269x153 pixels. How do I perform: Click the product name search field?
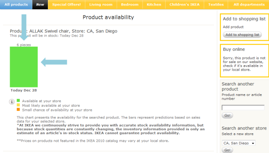coord(243,108)
